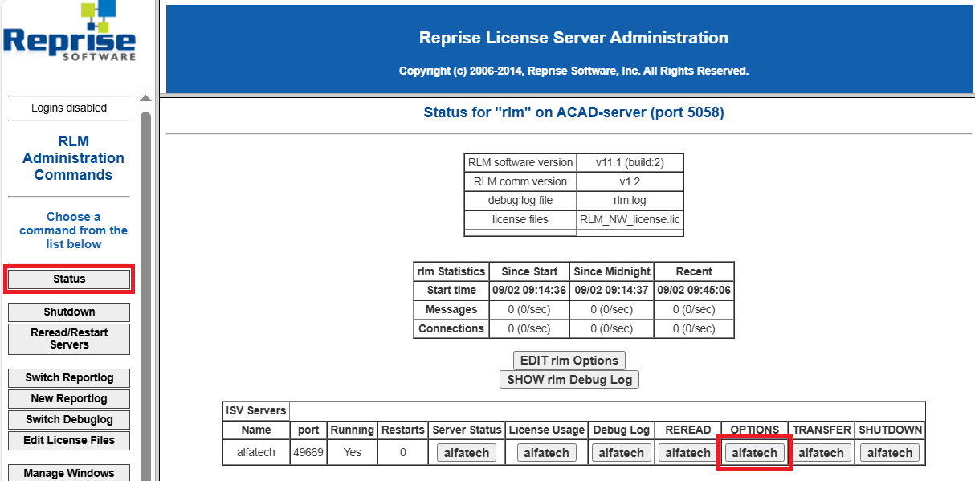The width and height of the screenshot is (975, 481).
Task: Click the 'Running' column header
Action: click(x=353, y=430)
